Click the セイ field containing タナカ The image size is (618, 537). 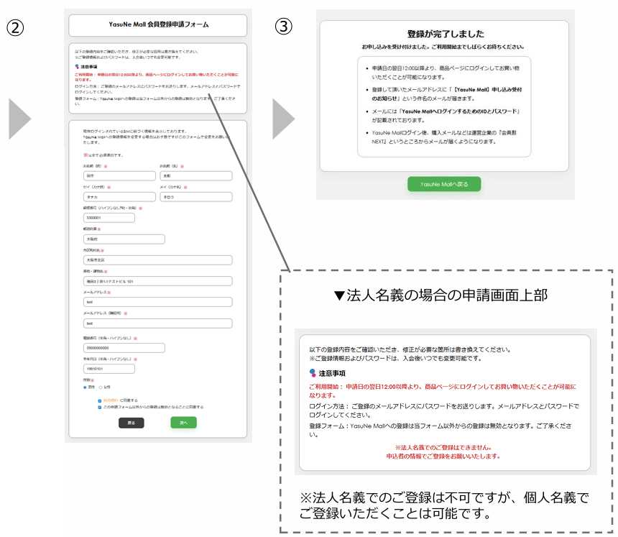click(119, 197)
